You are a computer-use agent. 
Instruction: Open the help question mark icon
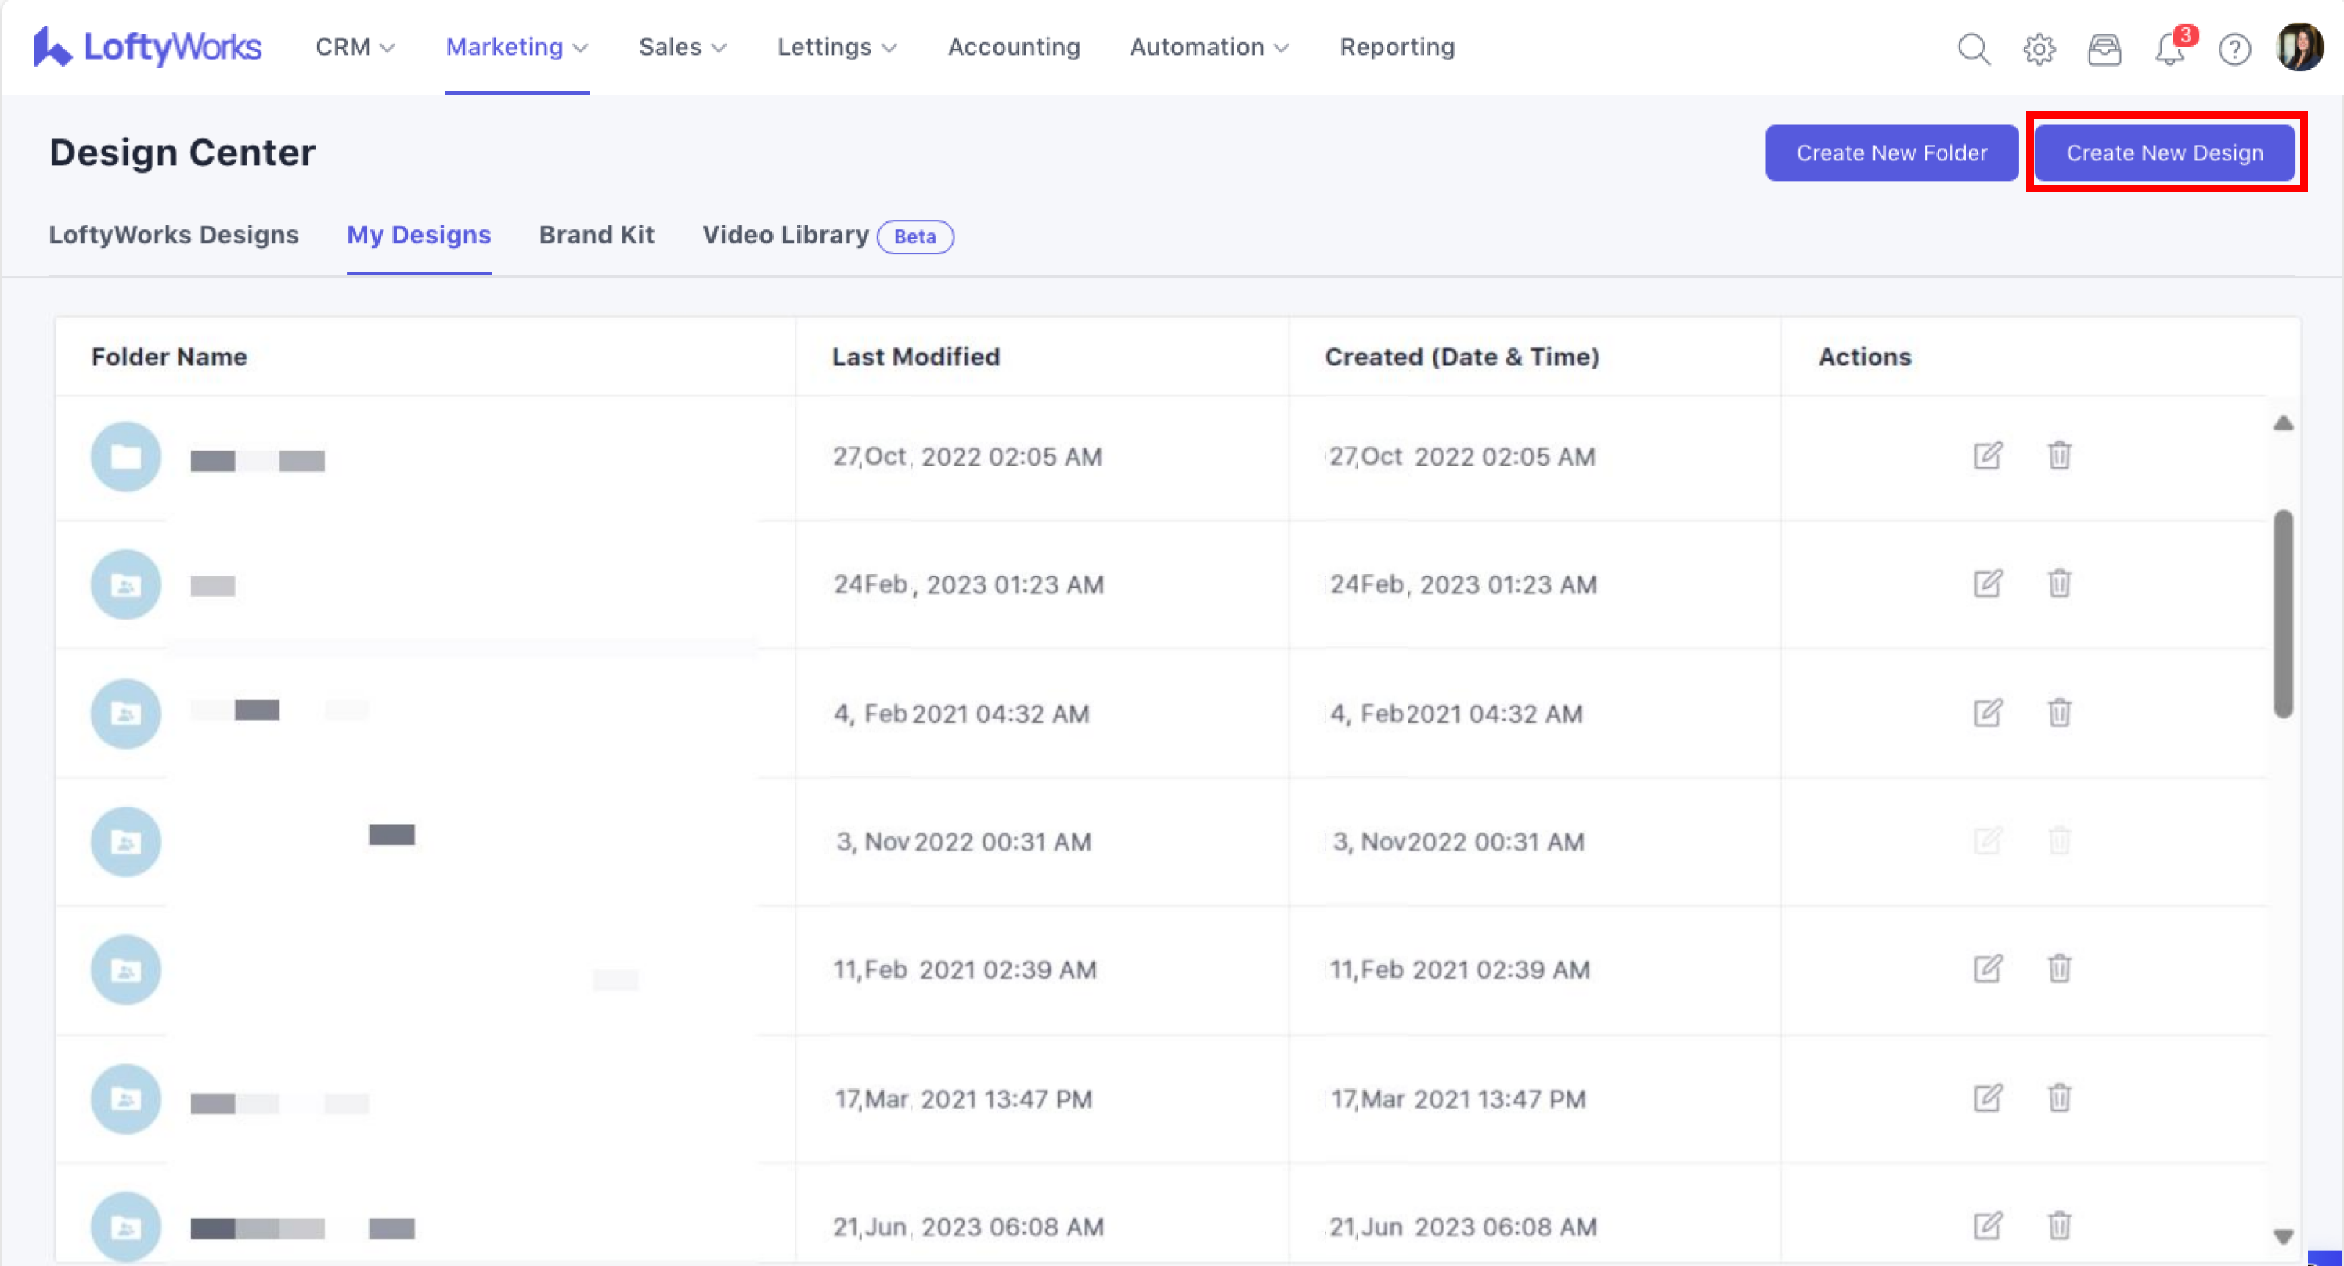tap(2234, 49)
